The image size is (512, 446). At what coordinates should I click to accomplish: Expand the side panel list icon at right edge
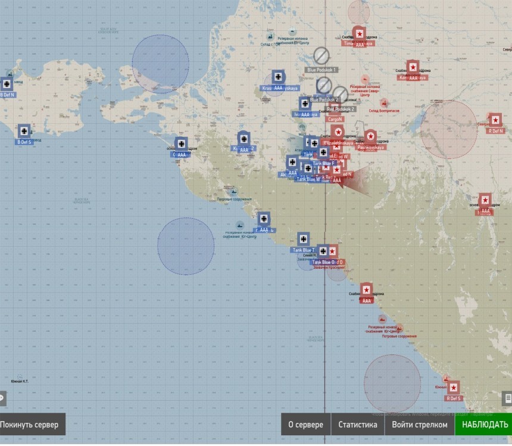point(507,398)
